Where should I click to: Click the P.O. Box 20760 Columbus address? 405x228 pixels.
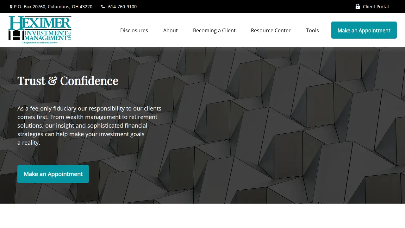coord(53,7)
